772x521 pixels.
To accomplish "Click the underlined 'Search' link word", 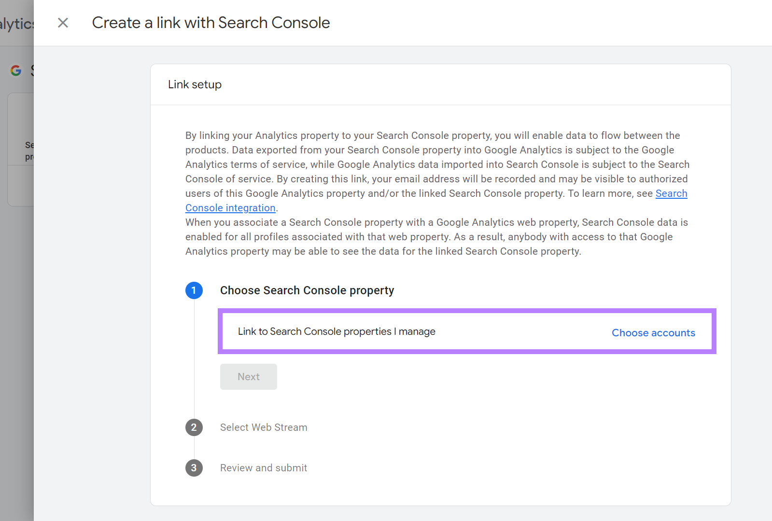I will [x=671, y=193].
